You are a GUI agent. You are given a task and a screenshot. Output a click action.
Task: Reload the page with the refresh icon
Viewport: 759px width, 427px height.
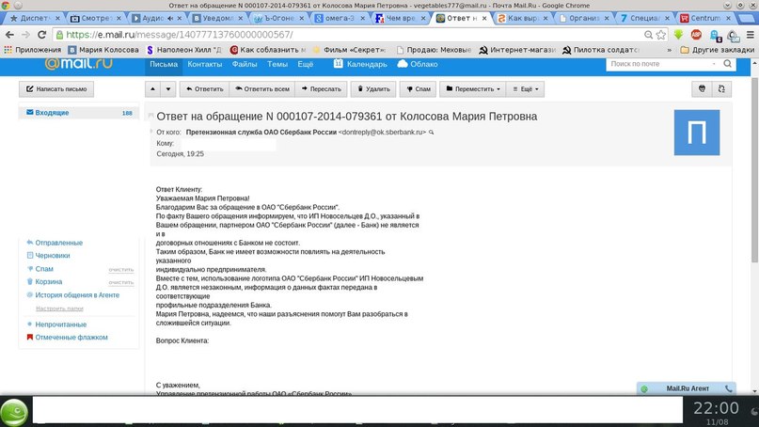click(41, 35)
